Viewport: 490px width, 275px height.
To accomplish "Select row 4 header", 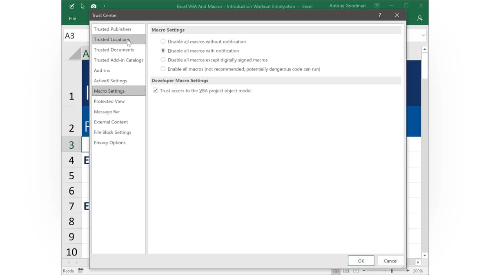I will point(71,160).
